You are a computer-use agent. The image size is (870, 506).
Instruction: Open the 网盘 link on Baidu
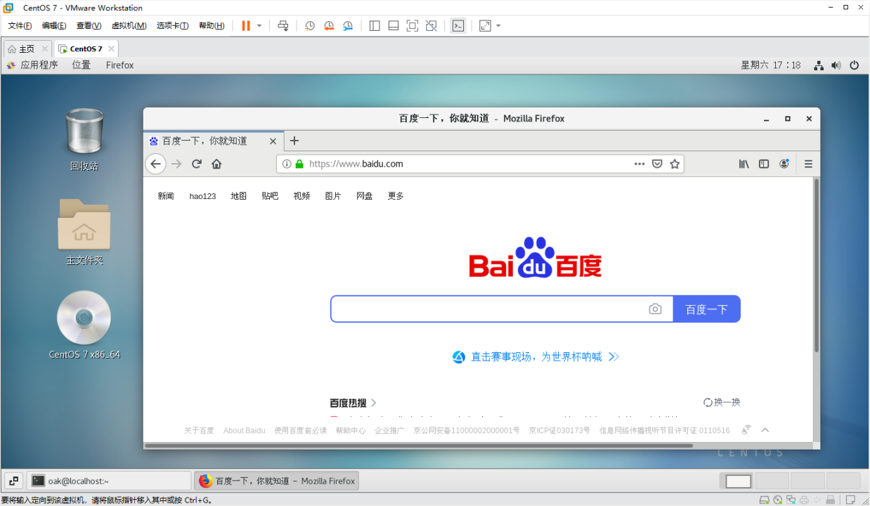[364, 196]
